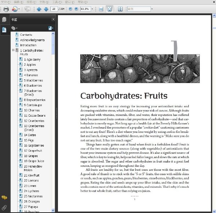Screen dimensions: 216x213
Task: Go to the '19 Grape Juice' bookmark
Action: 34,161
